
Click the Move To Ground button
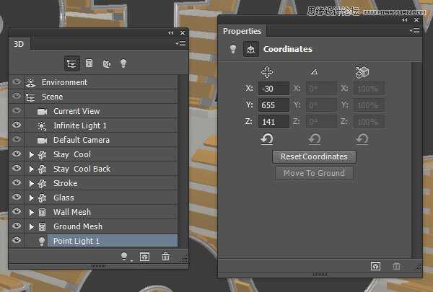314,173
